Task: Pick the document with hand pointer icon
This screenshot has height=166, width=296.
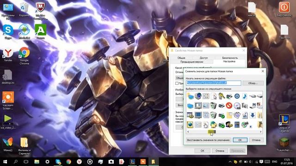Action: coord(205,125)
